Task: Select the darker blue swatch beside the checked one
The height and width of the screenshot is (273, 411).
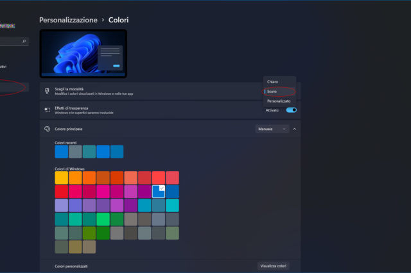Action: tap(173, 192)
